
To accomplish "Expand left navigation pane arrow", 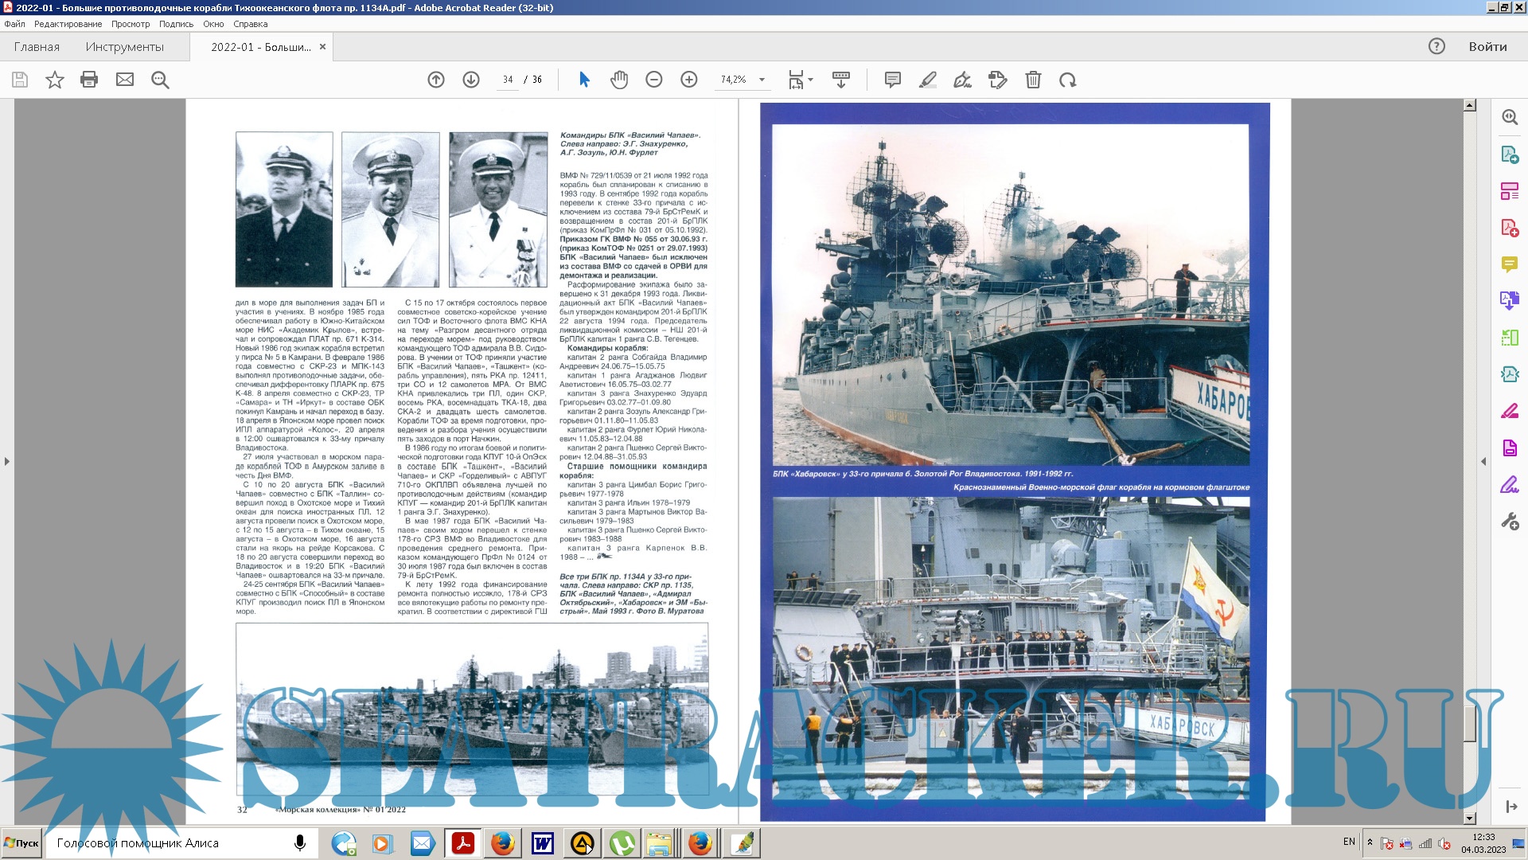I will (7, 461).
